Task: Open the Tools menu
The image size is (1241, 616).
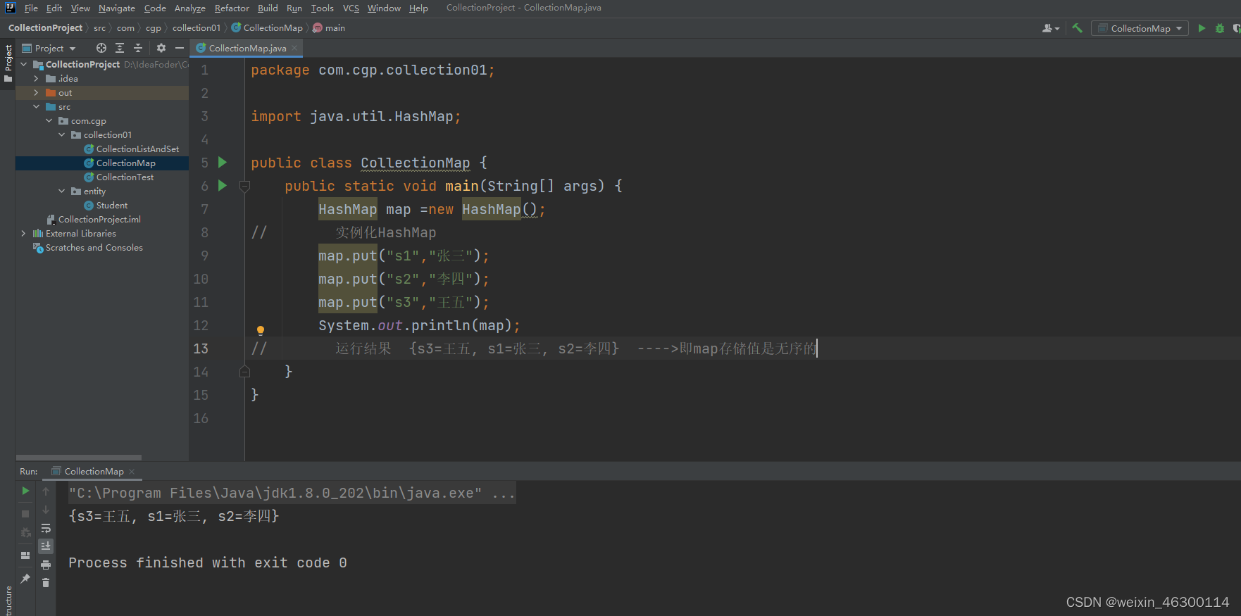Action: coord(323,8)
